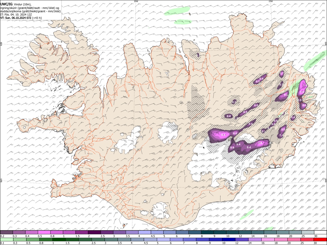Click the lavender upper swatch between 4 and 4.5
This screenshot has height=245, width=327.
click(x=144, y=232)
